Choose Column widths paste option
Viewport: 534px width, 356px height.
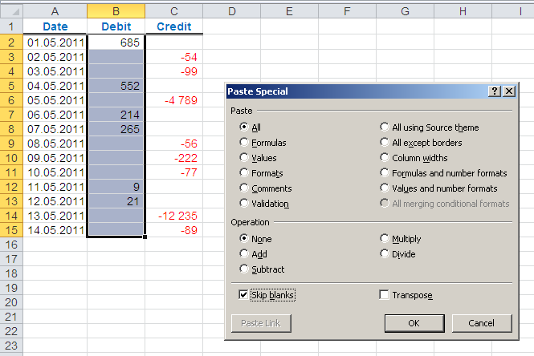coord(385,158)
